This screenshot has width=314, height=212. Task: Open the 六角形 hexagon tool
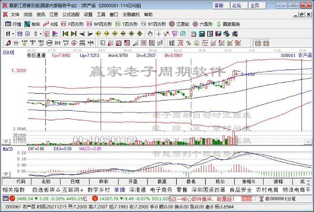(x=202, y=24)
